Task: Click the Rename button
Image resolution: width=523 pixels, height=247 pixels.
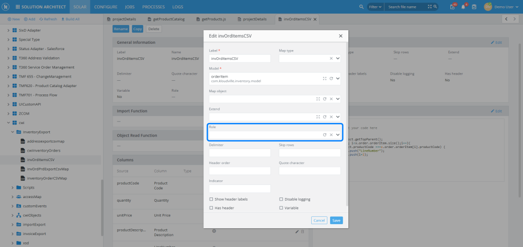Action: click(x=121, y=29)
